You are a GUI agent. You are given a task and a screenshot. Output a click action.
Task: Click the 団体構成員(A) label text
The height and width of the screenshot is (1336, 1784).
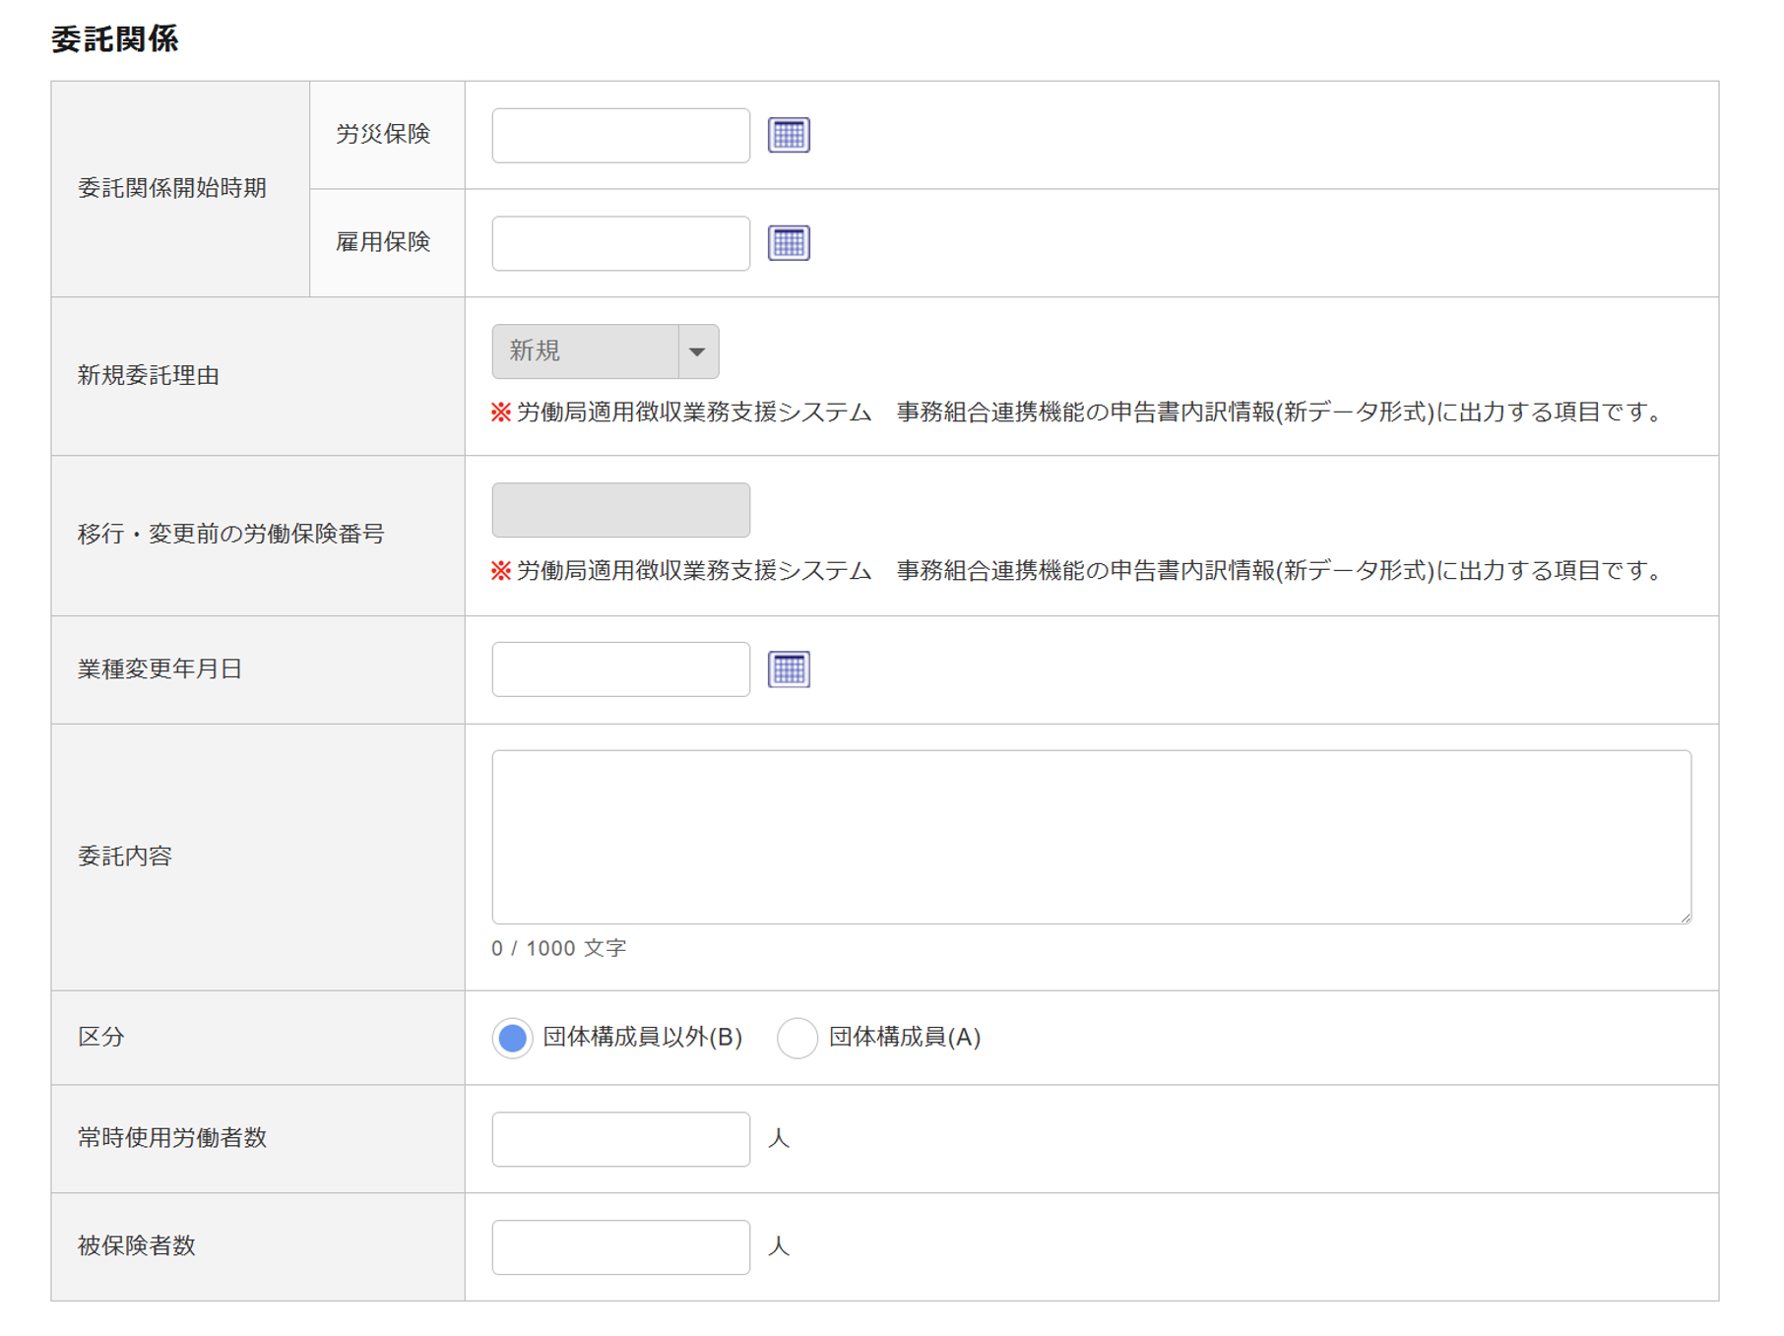tap(904, 1038)
